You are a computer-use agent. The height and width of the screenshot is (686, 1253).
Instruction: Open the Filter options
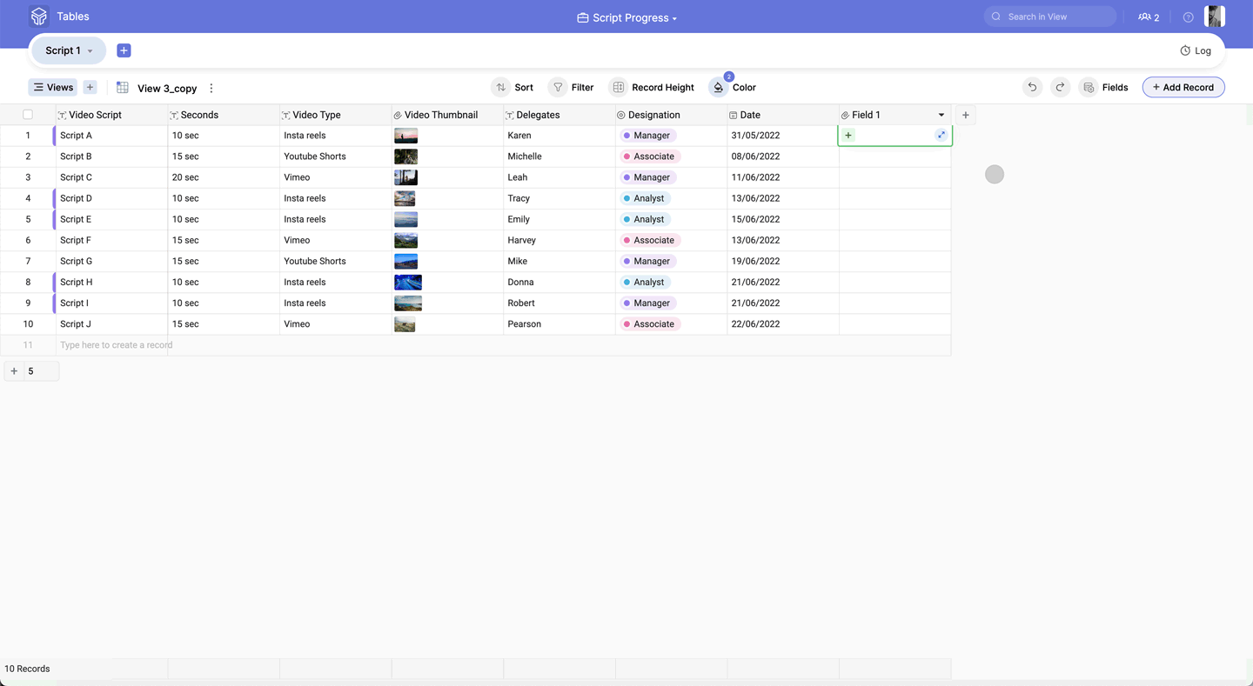tap(572, 87)
